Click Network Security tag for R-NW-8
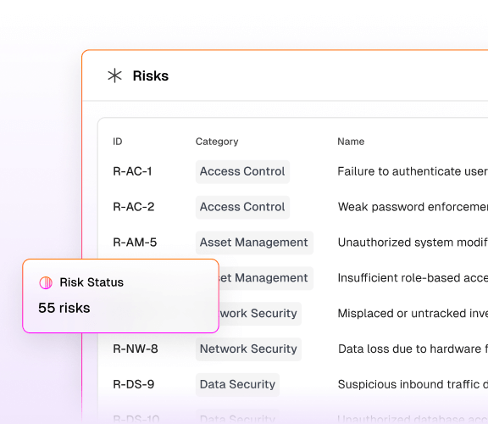This screenshot has height=424, width=488. pyautogui.click(x=248, y=349)
